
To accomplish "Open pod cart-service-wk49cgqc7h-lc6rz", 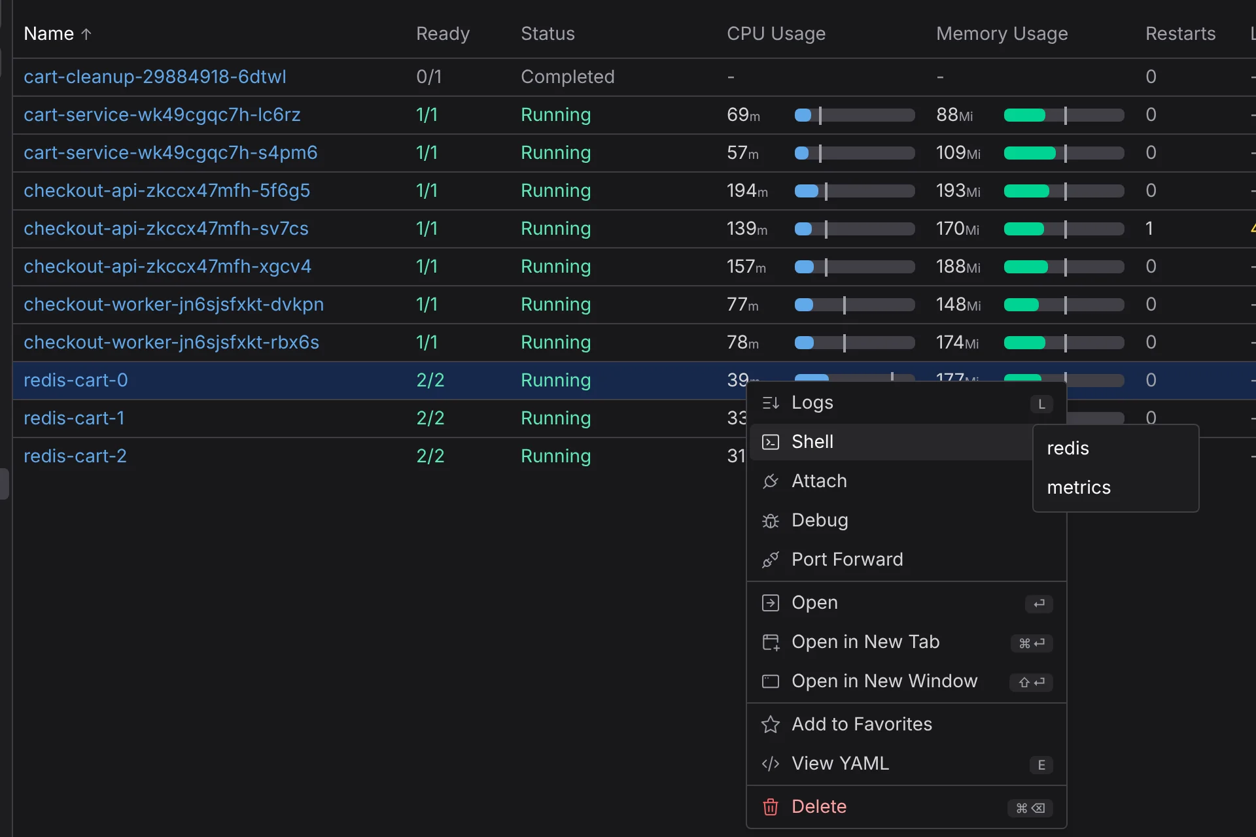I will [162, 115].
